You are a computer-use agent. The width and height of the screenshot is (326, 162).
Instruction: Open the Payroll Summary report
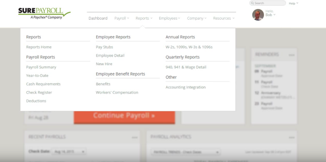click(41, 67)
